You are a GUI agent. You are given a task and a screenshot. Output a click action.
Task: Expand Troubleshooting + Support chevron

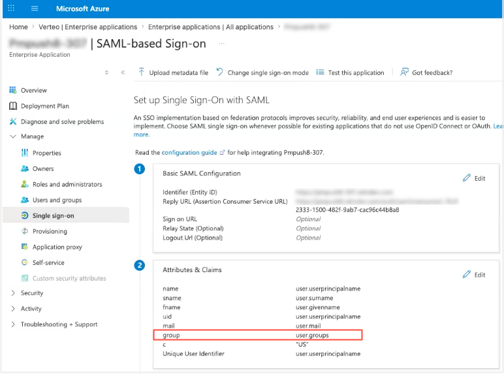[13, 324]
